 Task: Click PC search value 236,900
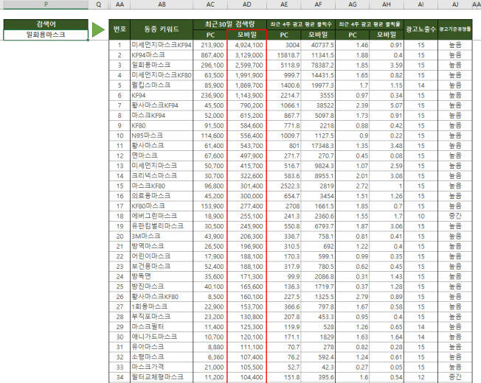click(x=210, y=96)
